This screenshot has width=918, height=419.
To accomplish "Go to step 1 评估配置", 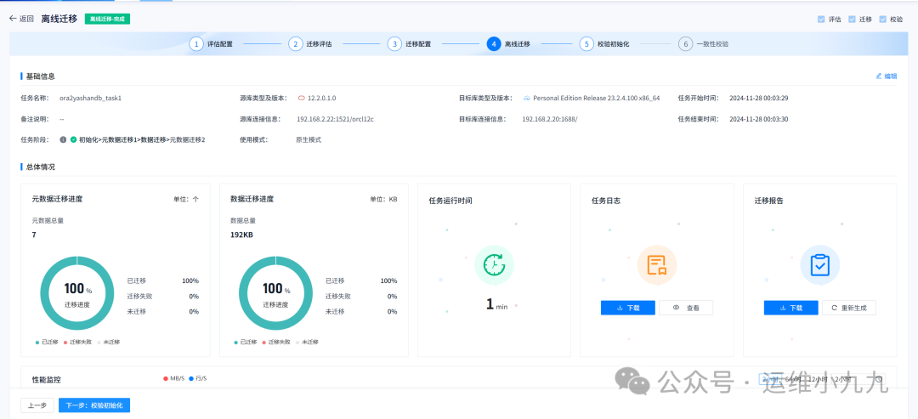I will [x=211, y=44].
